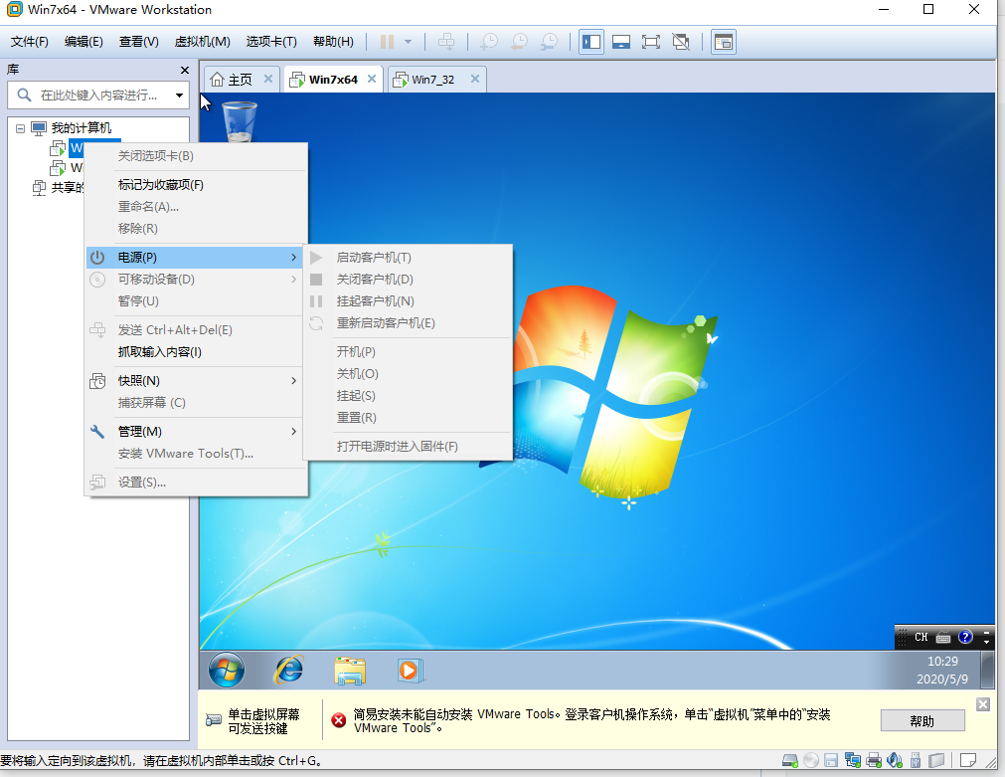Open the 查看(V) menu
Screen dimensions: 1005x777
click(139, 42)
